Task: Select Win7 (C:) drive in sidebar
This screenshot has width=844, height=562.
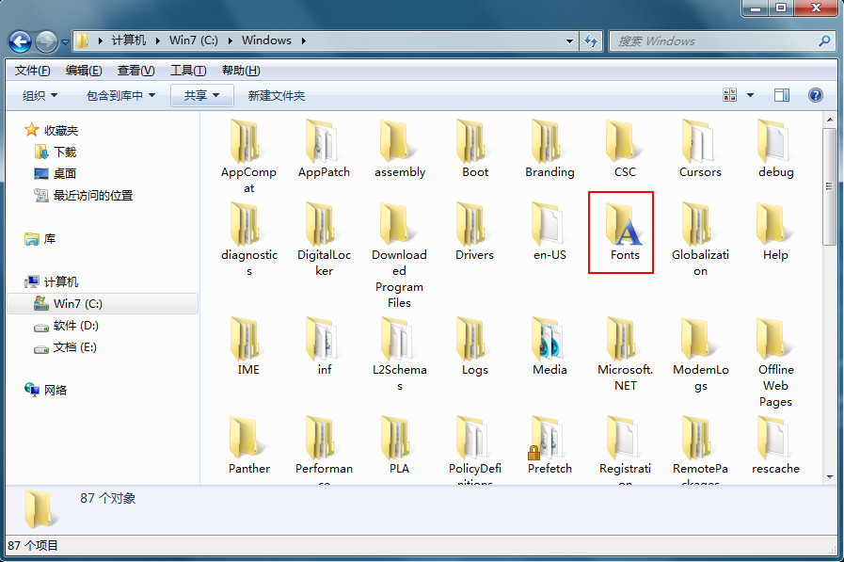Action: pos(103,304)
